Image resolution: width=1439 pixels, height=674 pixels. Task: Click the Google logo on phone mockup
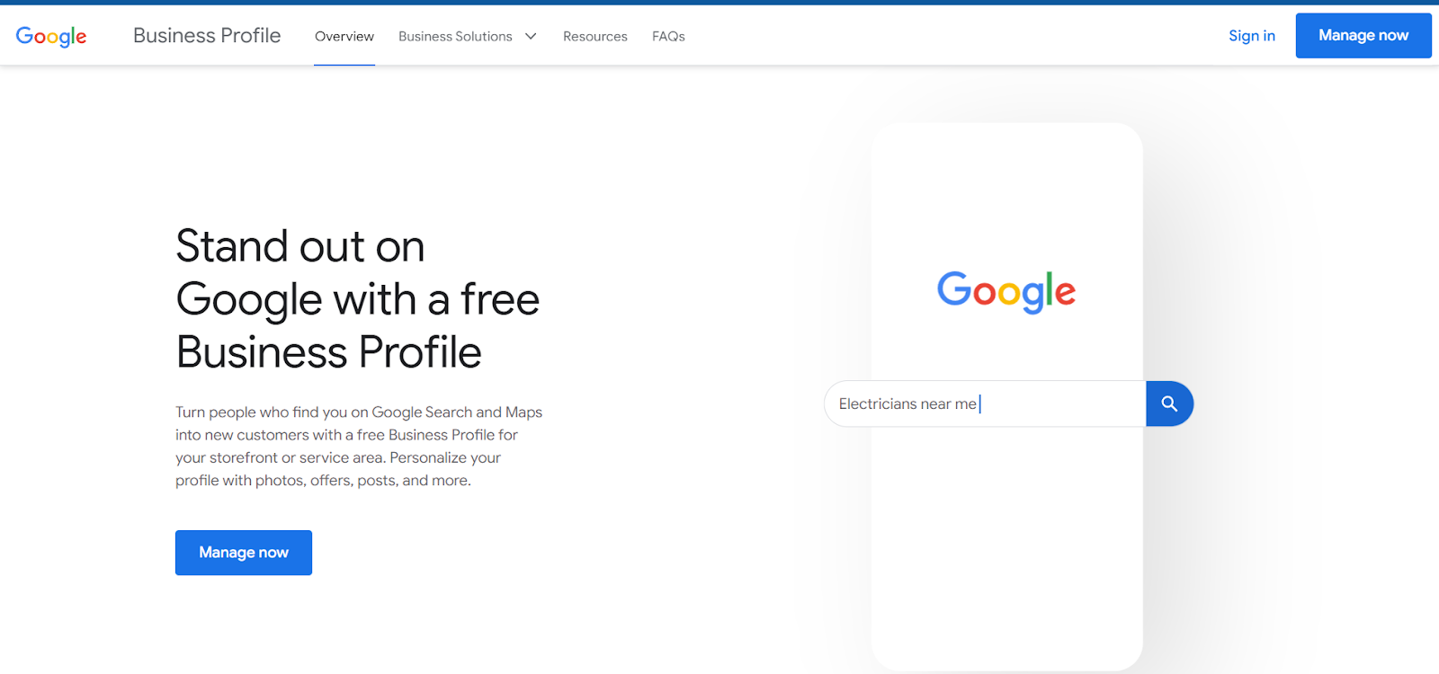[1006, 291]
